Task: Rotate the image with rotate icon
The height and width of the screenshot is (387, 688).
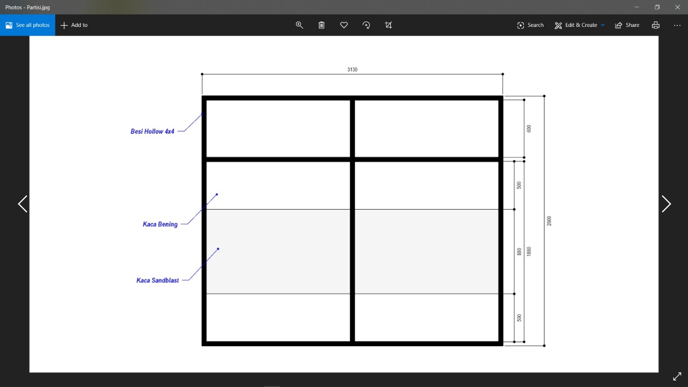Action: coord(367,25)
